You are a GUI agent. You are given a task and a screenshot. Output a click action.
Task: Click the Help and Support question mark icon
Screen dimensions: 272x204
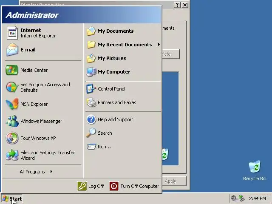coord(91,119)
